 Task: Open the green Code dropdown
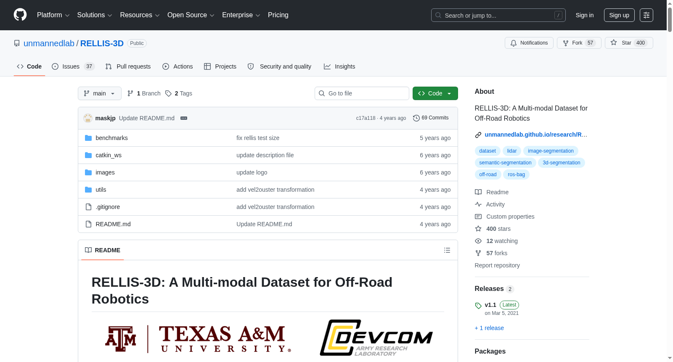(435, 93)
